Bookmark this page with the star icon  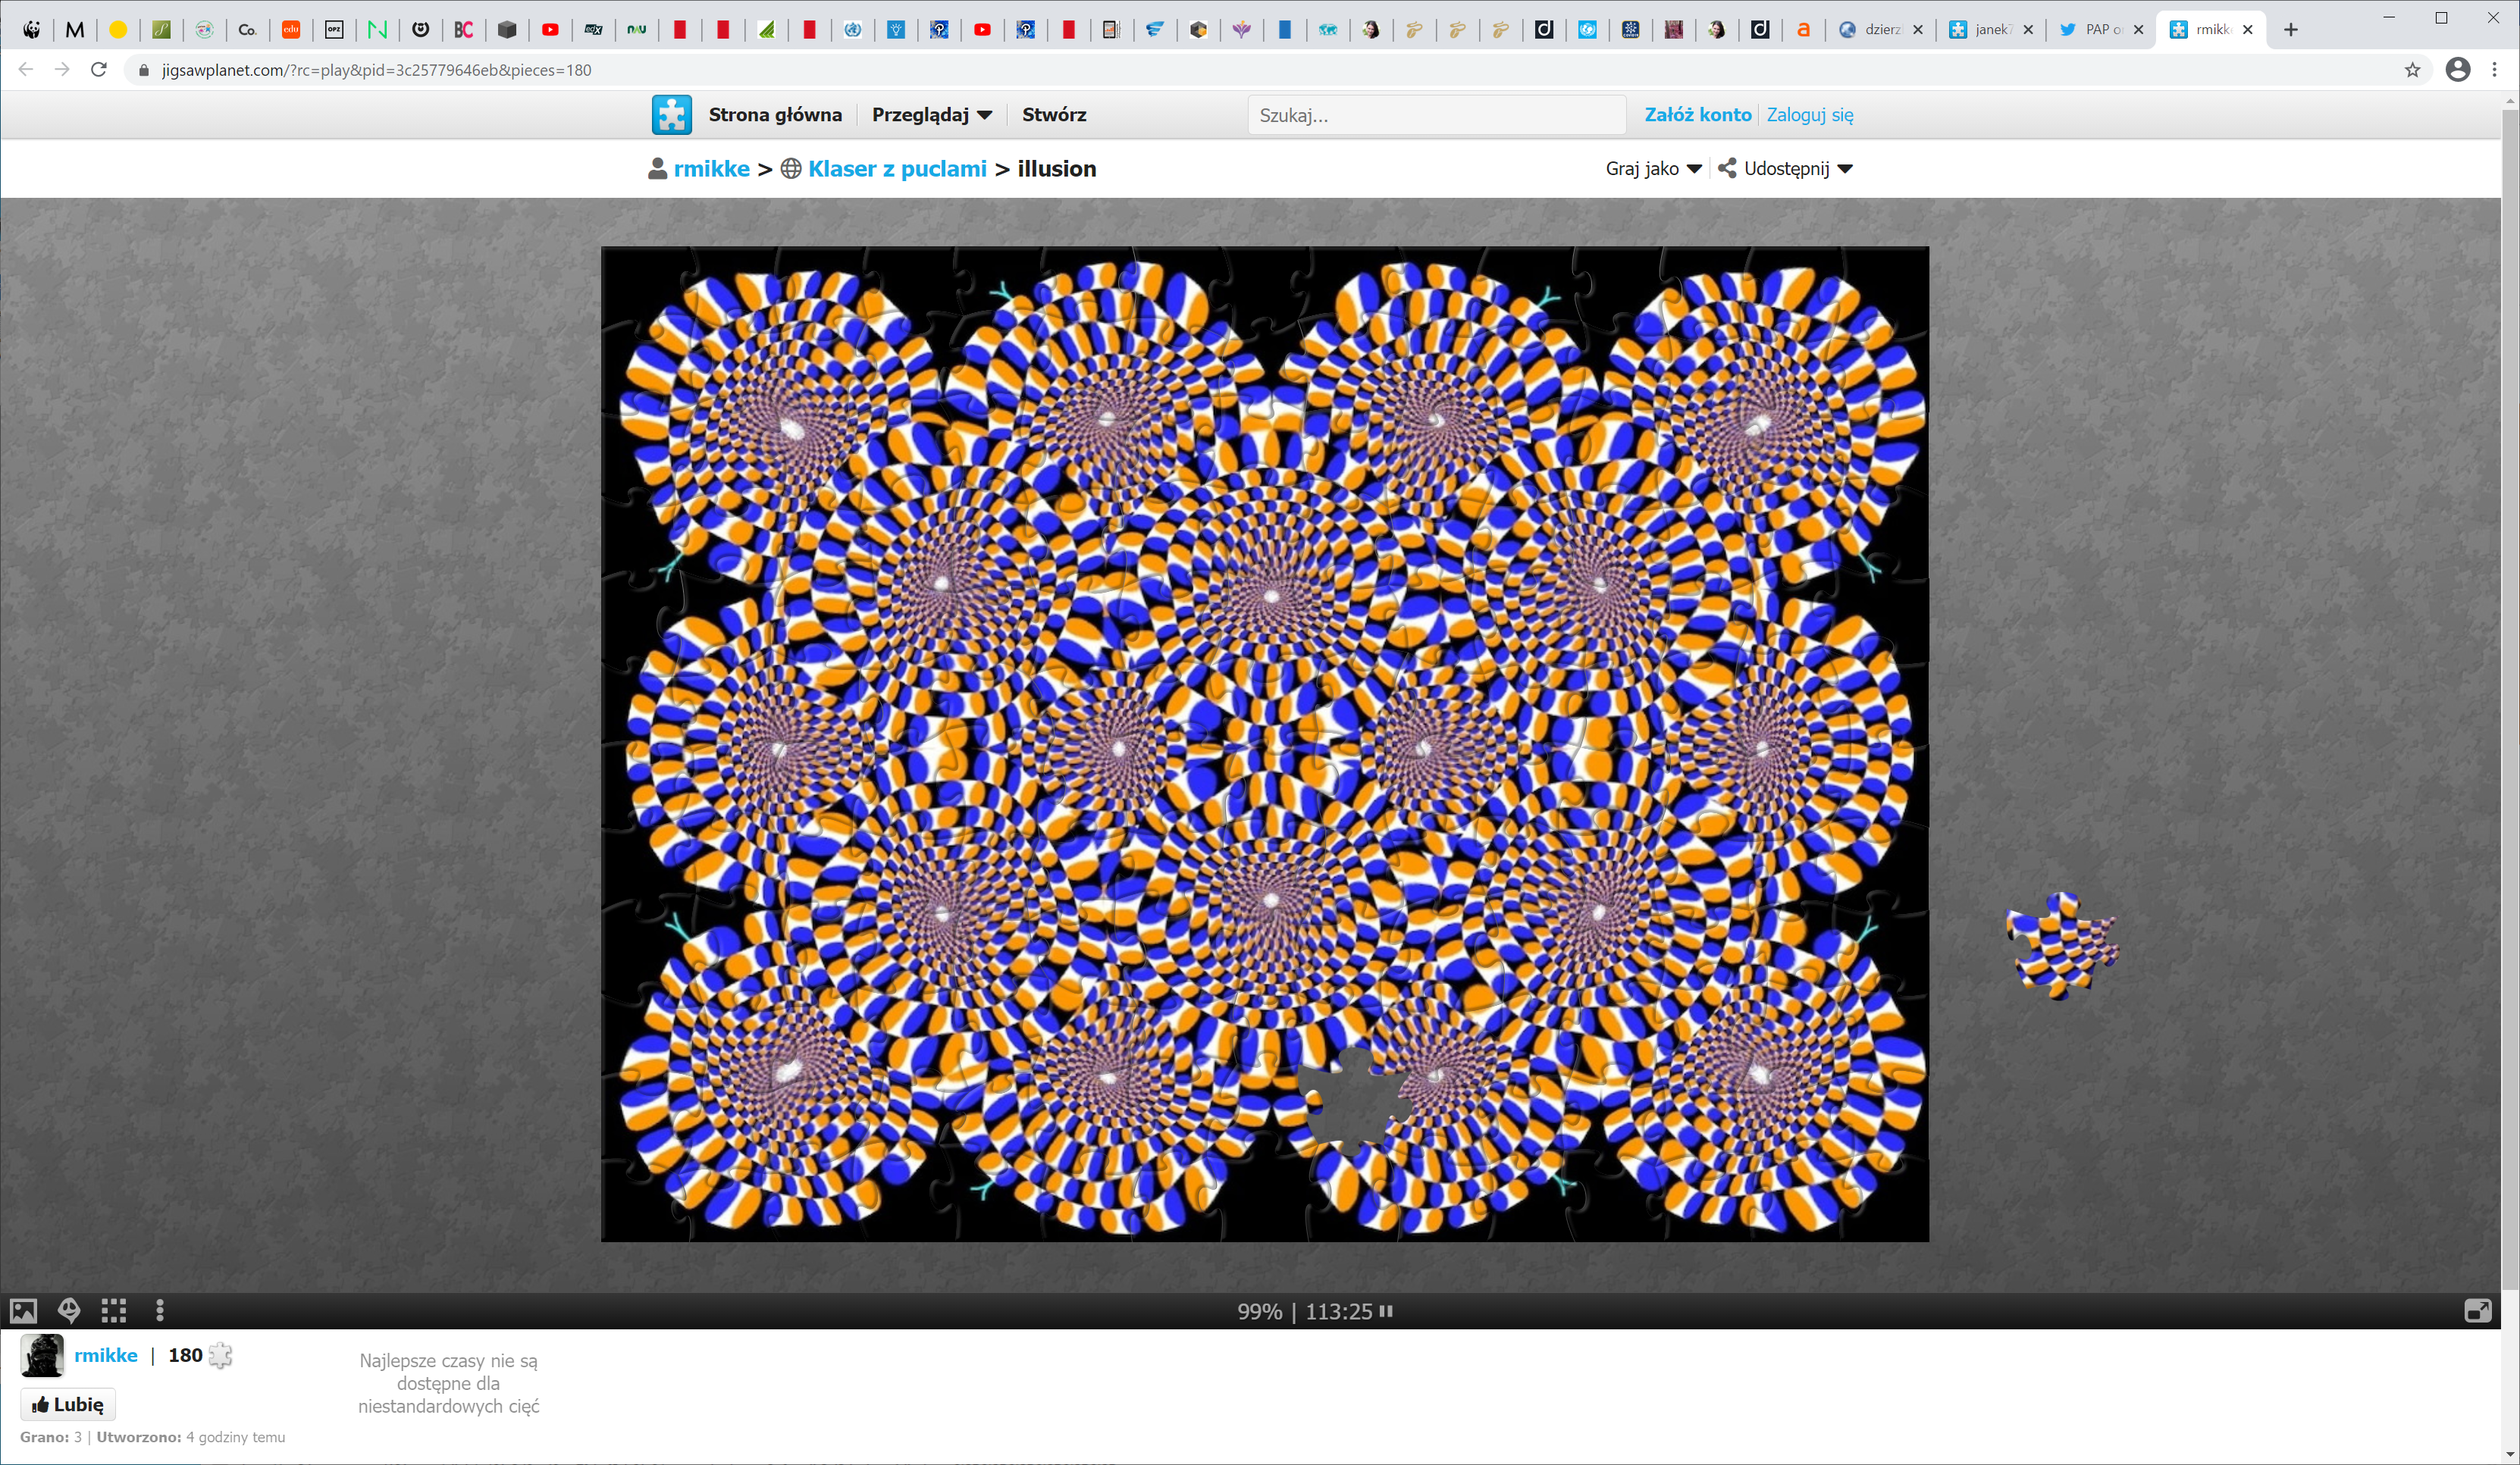click(2413, 70)
